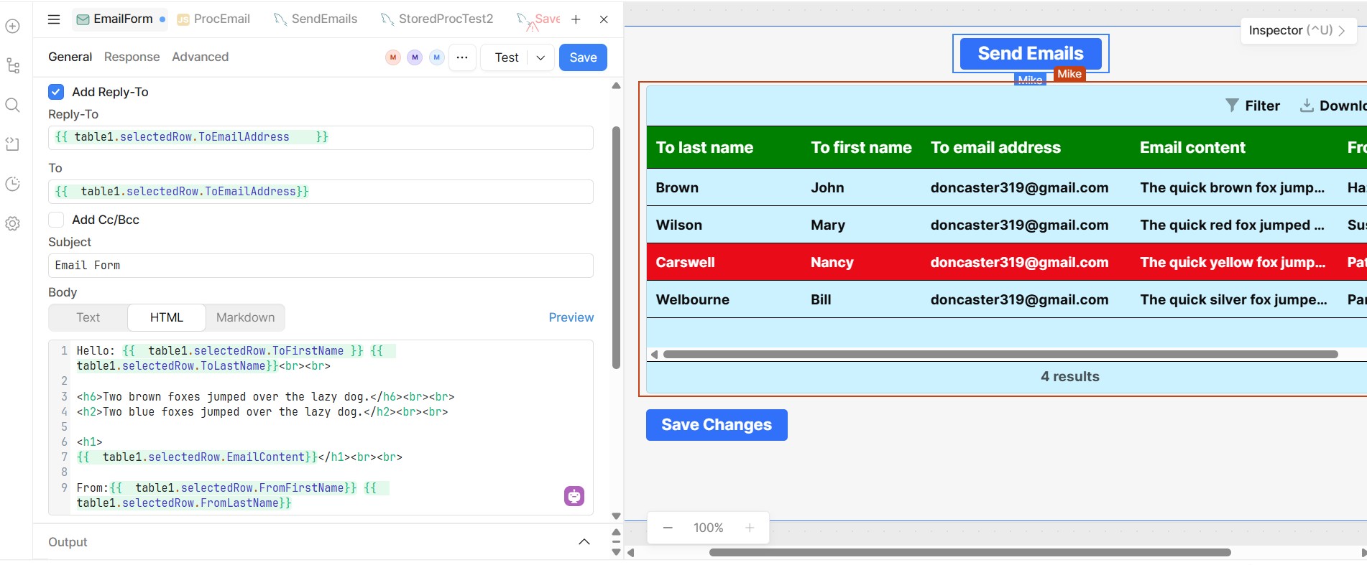
Task: Open the three-dots more options menu
Action: coord(462,57)
